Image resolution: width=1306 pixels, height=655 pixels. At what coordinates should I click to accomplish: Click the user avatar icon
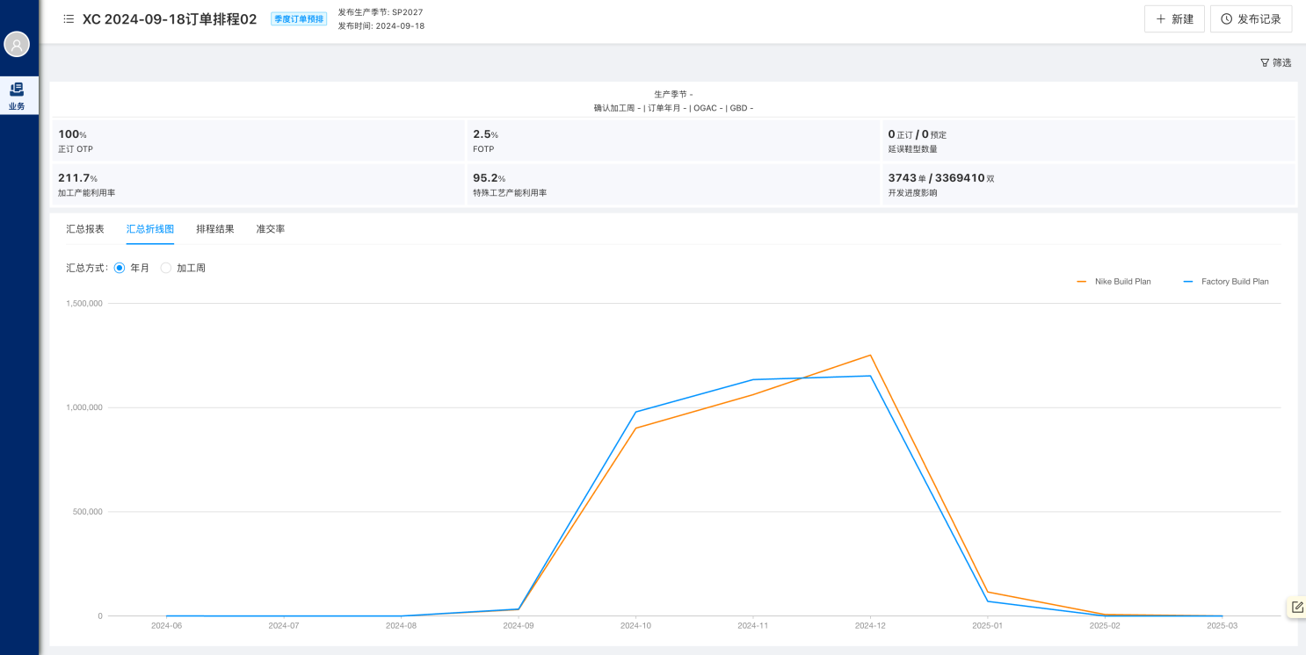(17, 45)
